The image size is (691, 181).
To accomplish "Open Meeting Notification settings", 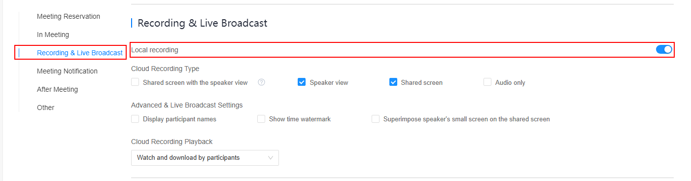I will 67,71.
